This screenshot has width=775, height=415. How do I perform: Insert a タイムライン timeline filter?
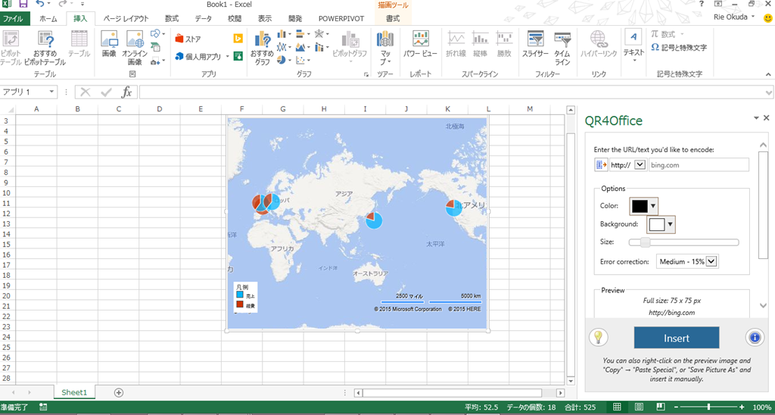point(562,48)
